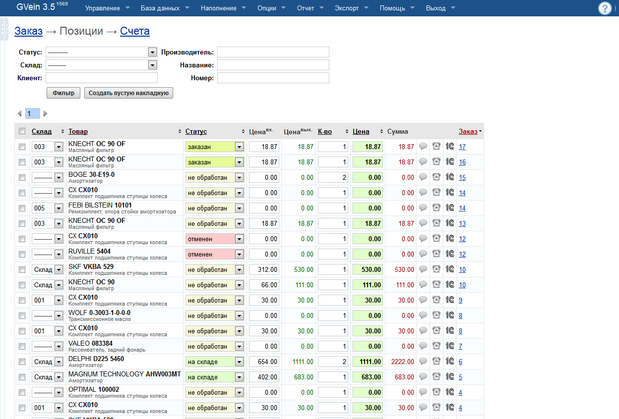Click the comment icon for FEBI BILSTEIN 10101

click(423, 208)
